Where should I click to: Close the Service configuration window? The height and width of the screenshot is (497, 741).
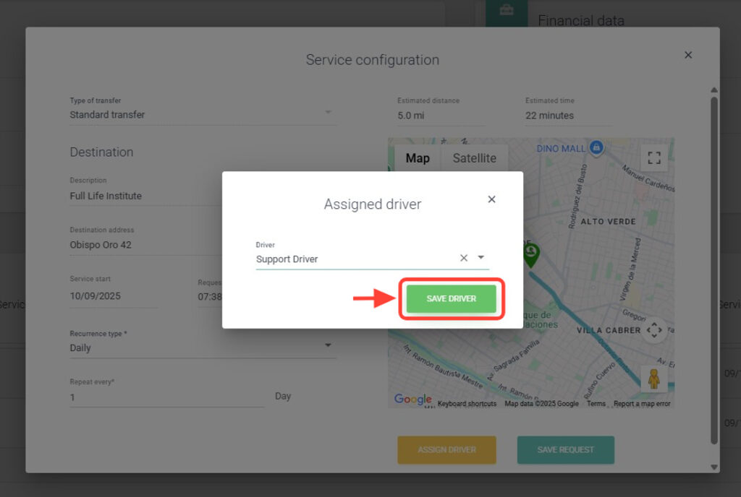click(x=688, y=55)
